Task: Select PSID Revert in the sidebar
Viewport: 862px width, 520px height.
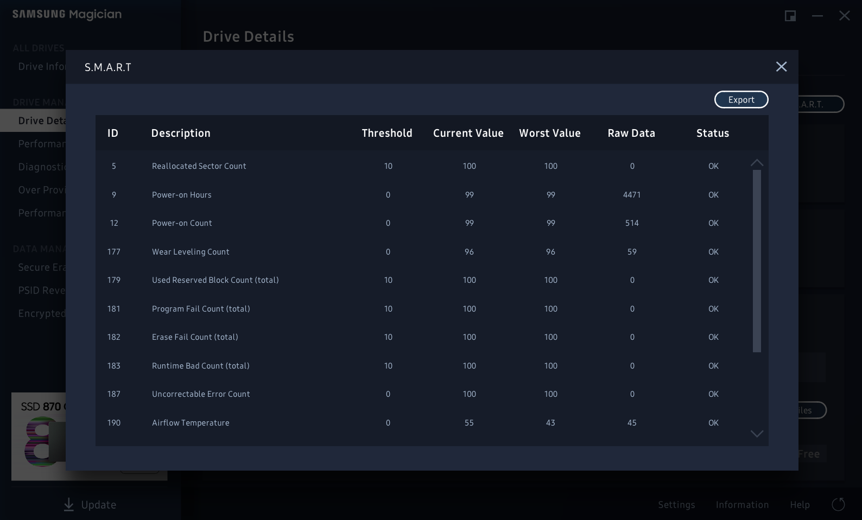Action: pyautogui.click(x=42, y=290)
